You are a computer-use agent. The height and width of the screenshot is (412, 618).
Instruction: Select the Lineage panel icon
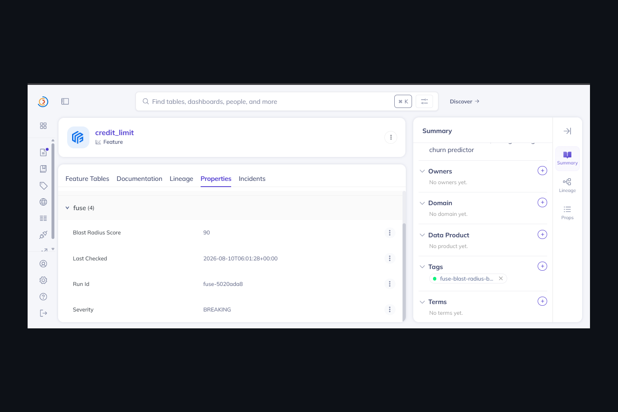[567, 185]
